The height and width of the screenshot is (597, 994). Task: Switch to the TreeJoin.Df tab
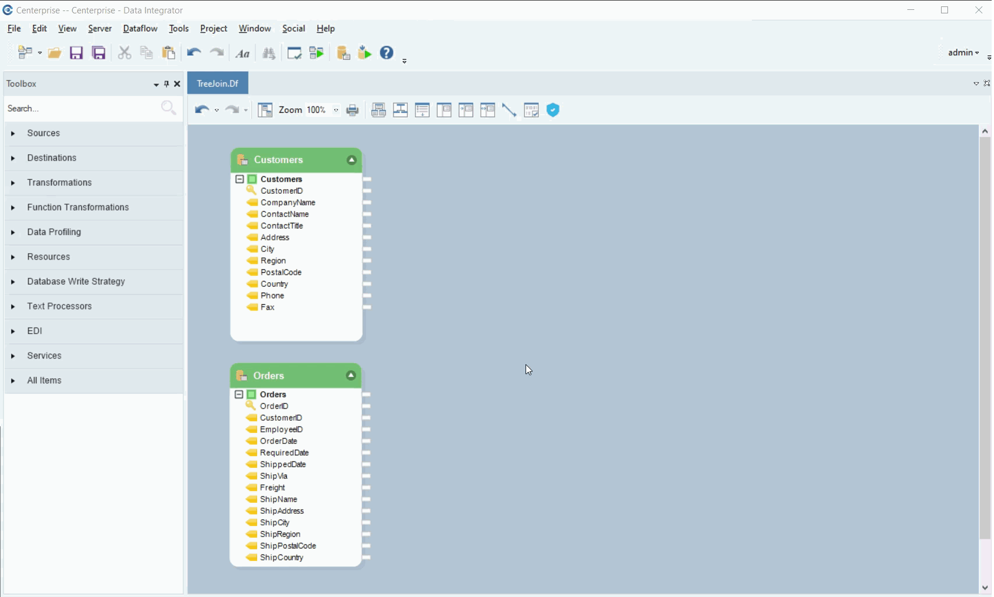coord(218,83)
